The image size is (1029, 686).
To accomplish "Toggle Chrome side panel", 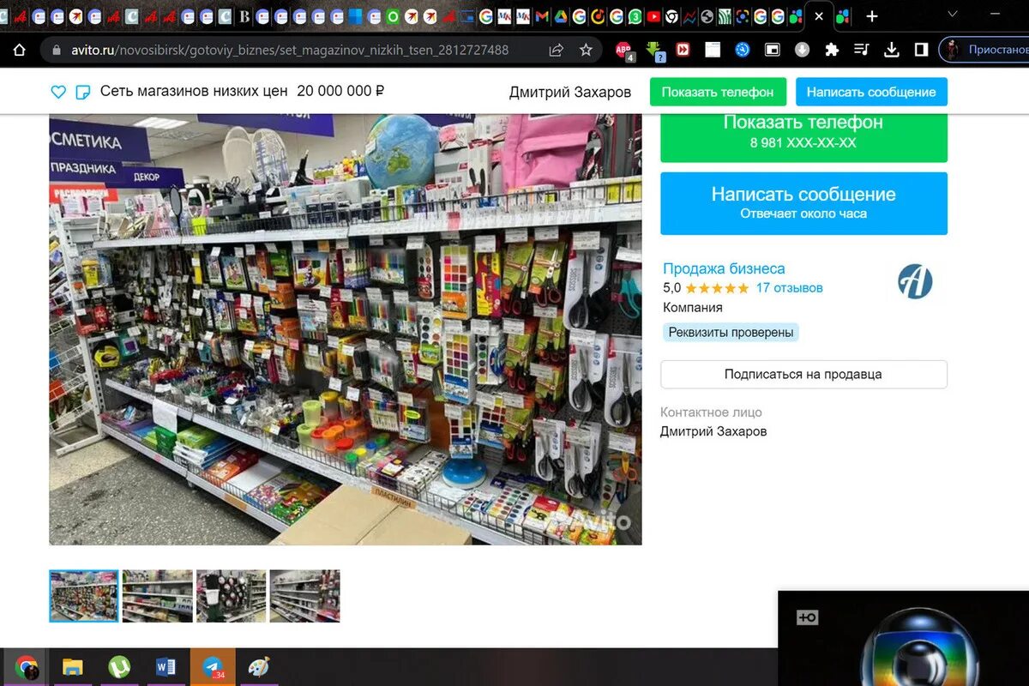I will click(x=921, y=50).
